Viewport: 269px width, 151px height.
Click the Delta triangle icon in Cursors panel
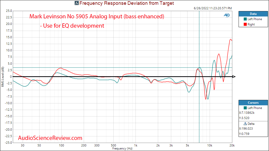pos(245,124)
